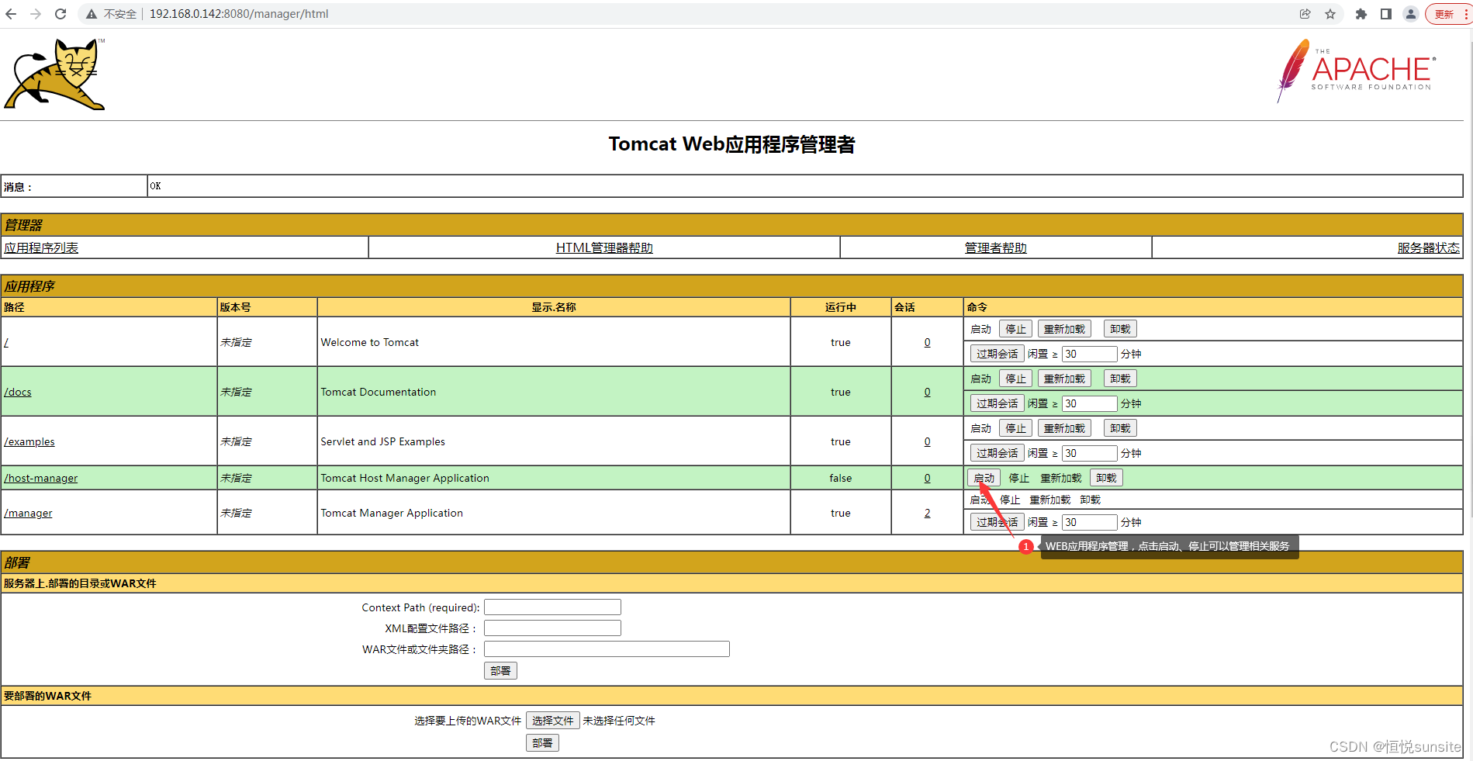Image resolution: width=1473 pixels, height=761 pixels.
Task: Open the 服务器状态 link
Action: (1428, 247)
